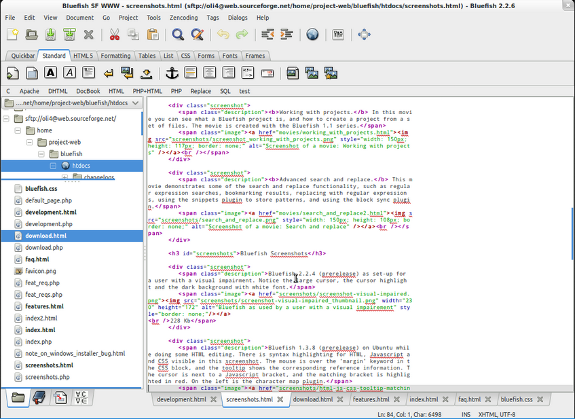
Task: Open the character map sidebar tab
Action: point(81,398)
